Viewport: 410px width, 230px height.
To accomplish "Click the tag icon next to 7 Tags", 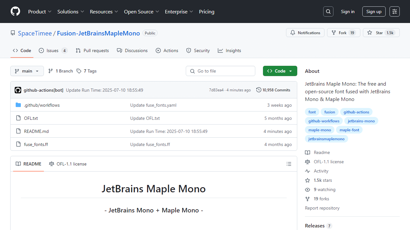I will click(79, 71).
